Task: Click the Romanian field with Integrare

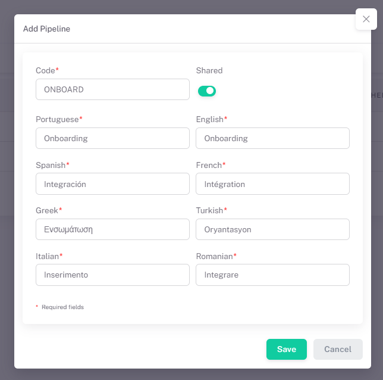Action: tap(272, 275)
